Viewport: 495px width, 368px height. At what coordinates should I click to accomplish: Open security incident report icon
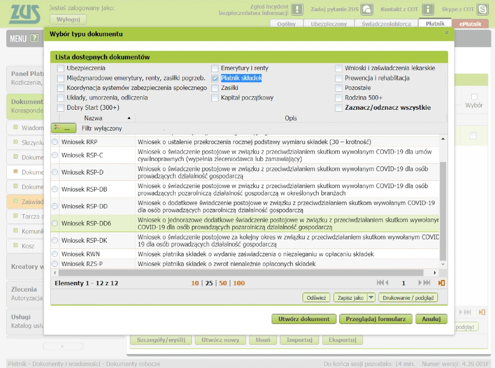click(297, 9)
